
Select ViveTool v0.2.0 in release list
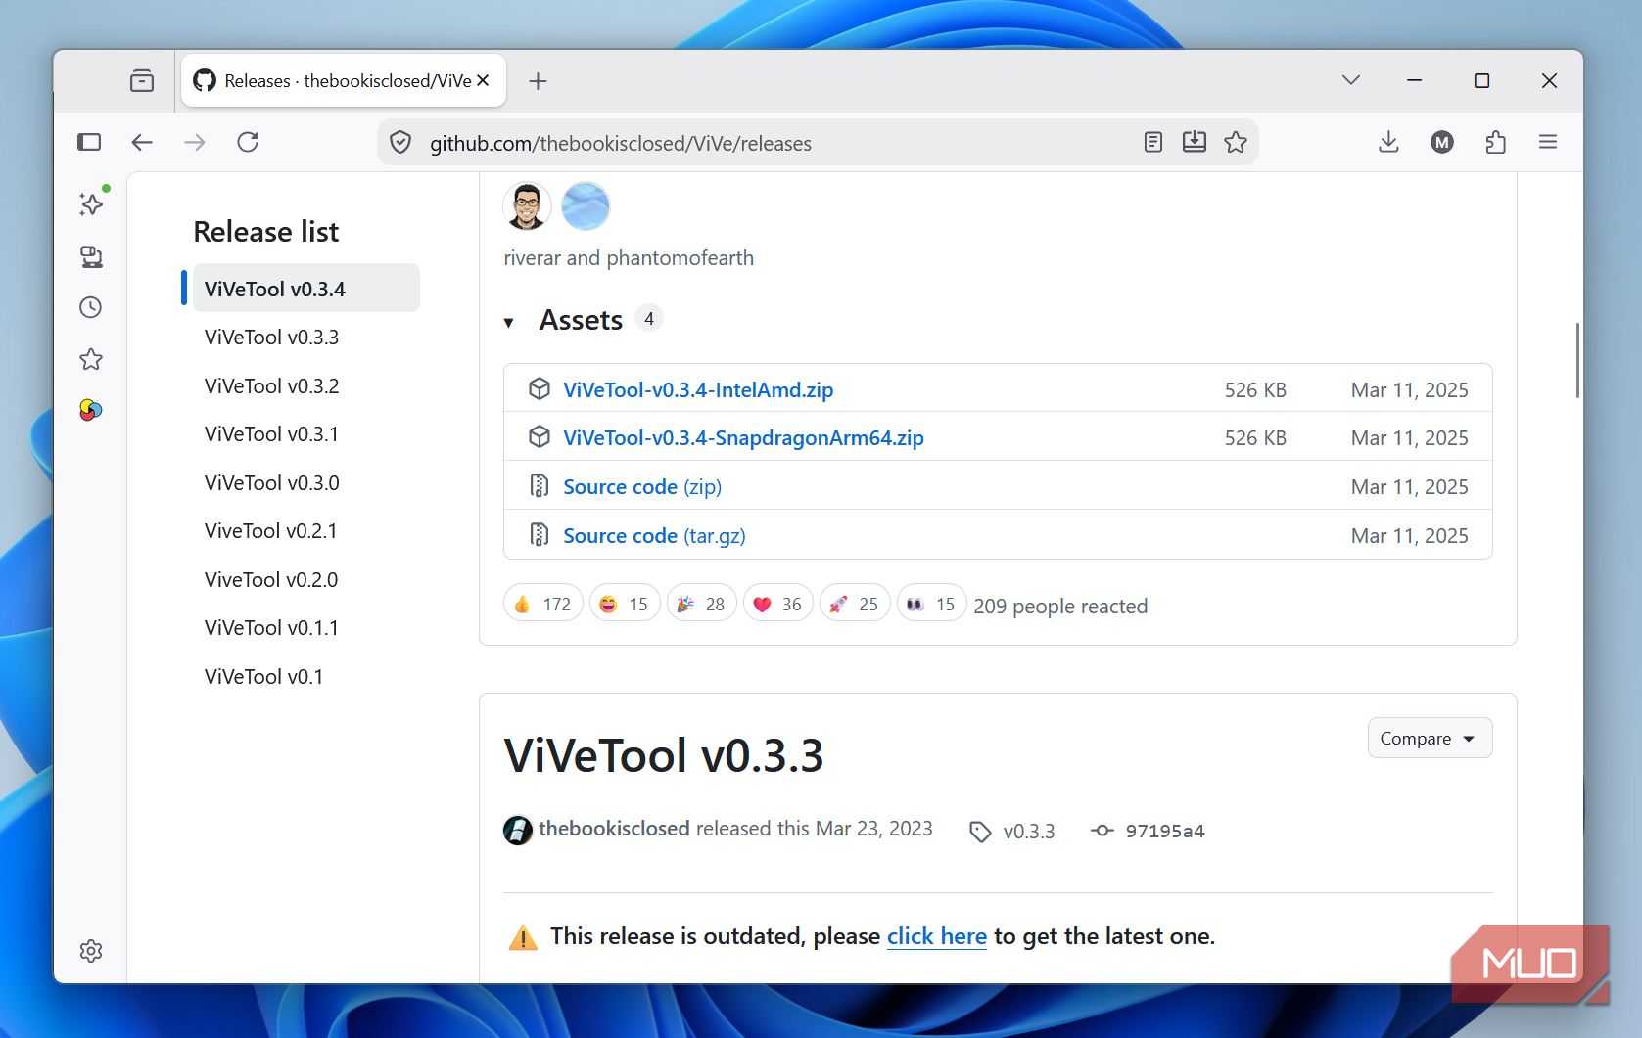270,580
